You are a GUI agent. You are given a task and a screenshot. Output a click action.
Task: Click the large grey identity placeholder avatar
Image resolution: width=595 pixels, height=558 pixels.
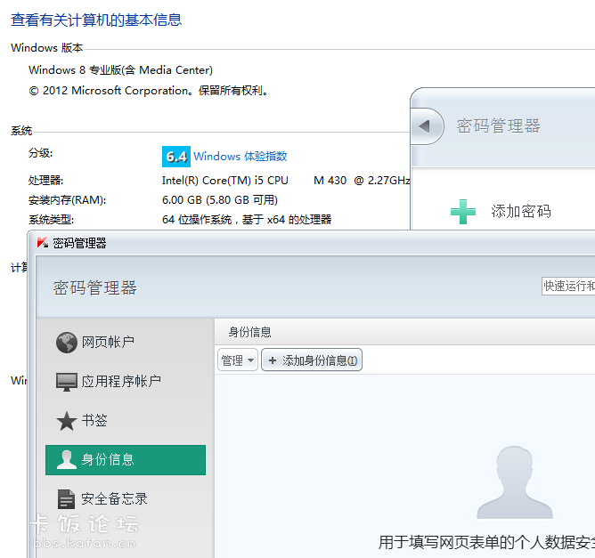pos(515,482)
